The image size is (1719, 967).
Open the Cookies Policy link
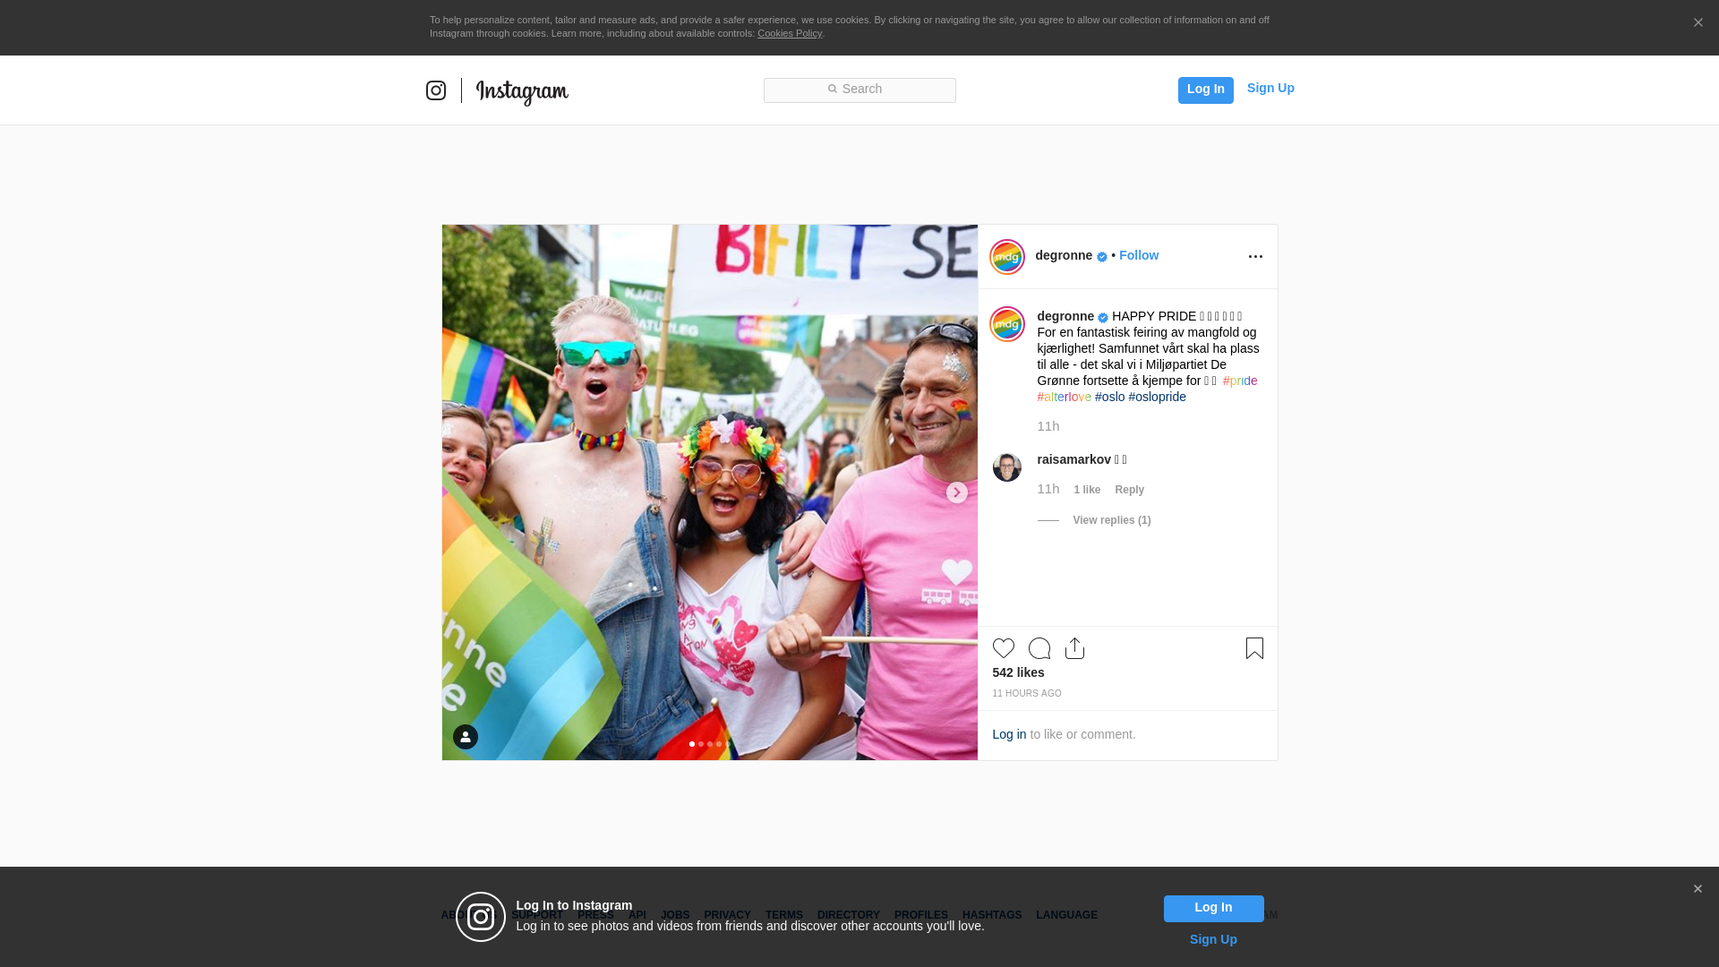point(789,33)
